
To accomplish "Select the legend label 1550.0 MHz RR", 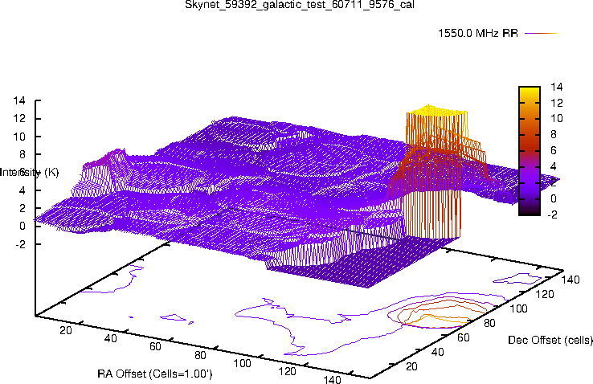I will 477,33.
